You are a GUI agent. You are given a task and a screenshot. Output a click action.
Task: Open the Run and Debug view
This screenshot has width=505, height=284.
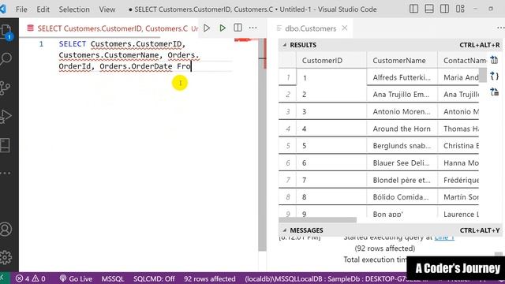pos(6,116)
